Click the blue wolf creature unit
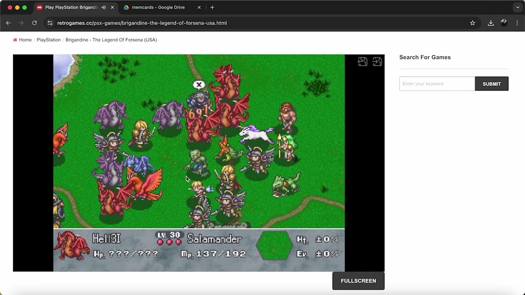This screenshot has width=525, height=295. click(x=138, y=165)
